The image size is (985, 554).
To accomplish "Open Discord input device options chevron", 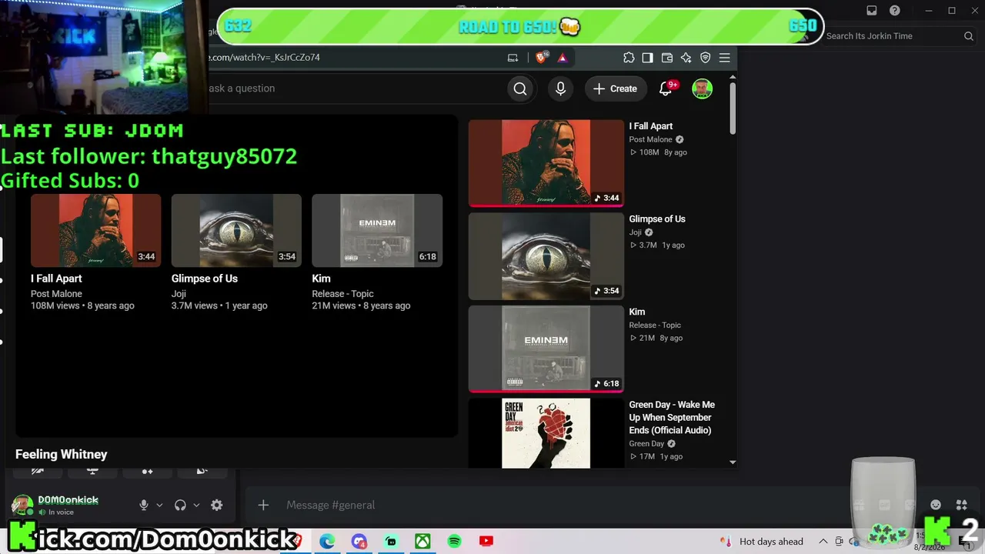I will [x=159, y=506].
